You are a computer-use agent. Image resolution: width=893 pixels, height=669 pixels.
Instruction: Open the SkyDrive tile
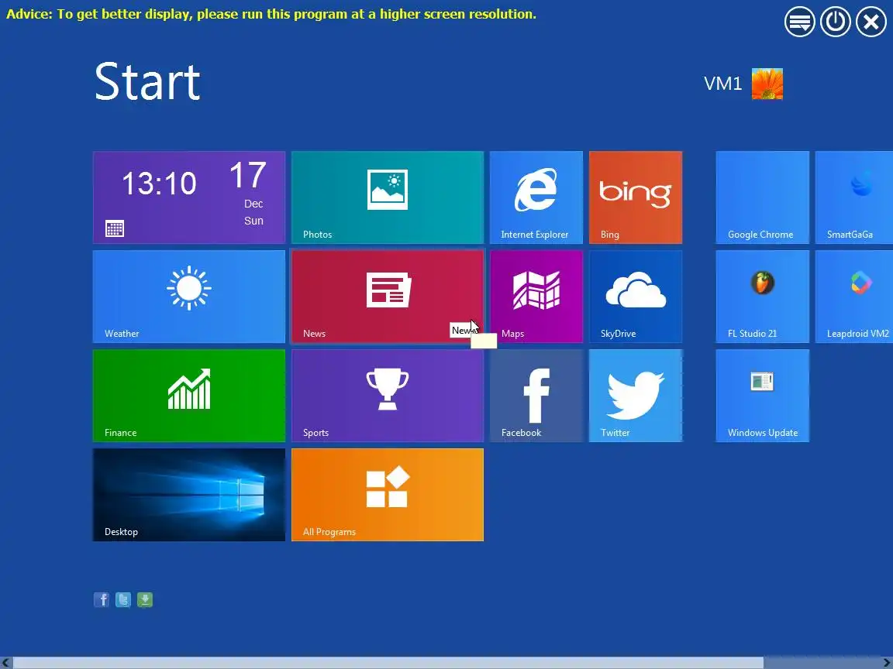point(636,297)
